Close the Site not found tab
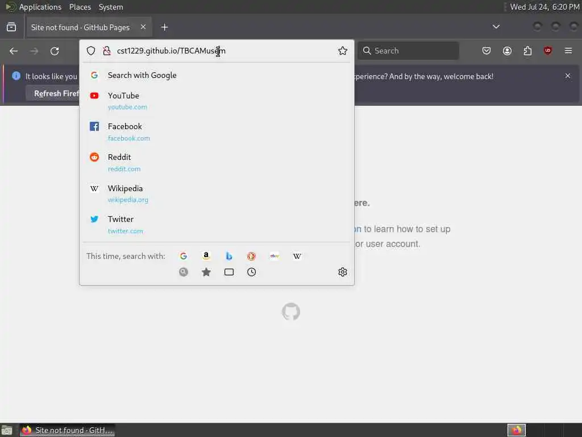Image resolution: width=582 pixels, height=437 pixels. tap(143, 27)
